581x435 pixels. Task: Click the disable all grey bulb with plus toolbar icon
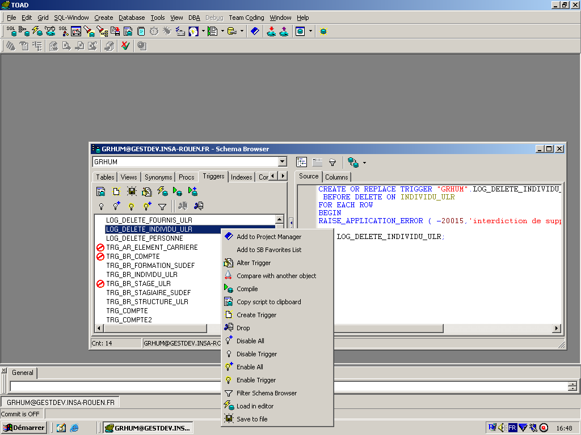coord(116,206)
